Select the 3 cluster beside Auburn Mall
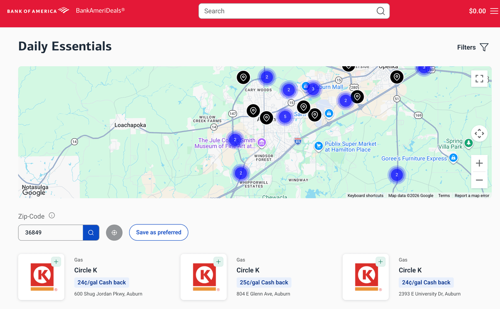Screen dimensions: 500x309 313,89
